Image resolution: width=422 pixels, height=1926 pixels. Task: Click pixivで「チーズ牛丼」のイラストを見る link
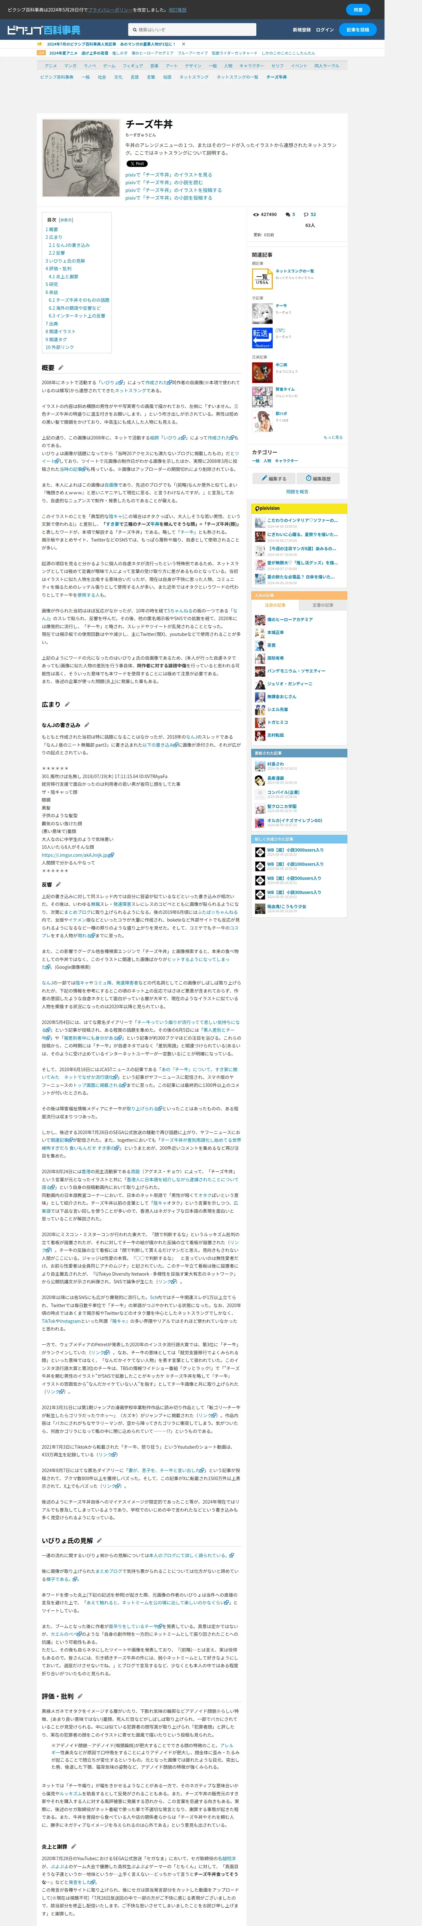(169, 175)
